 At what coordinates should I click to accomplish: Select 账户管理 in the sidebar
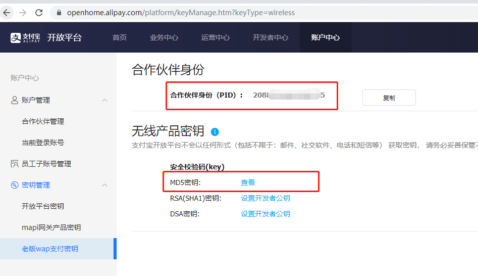36,100
